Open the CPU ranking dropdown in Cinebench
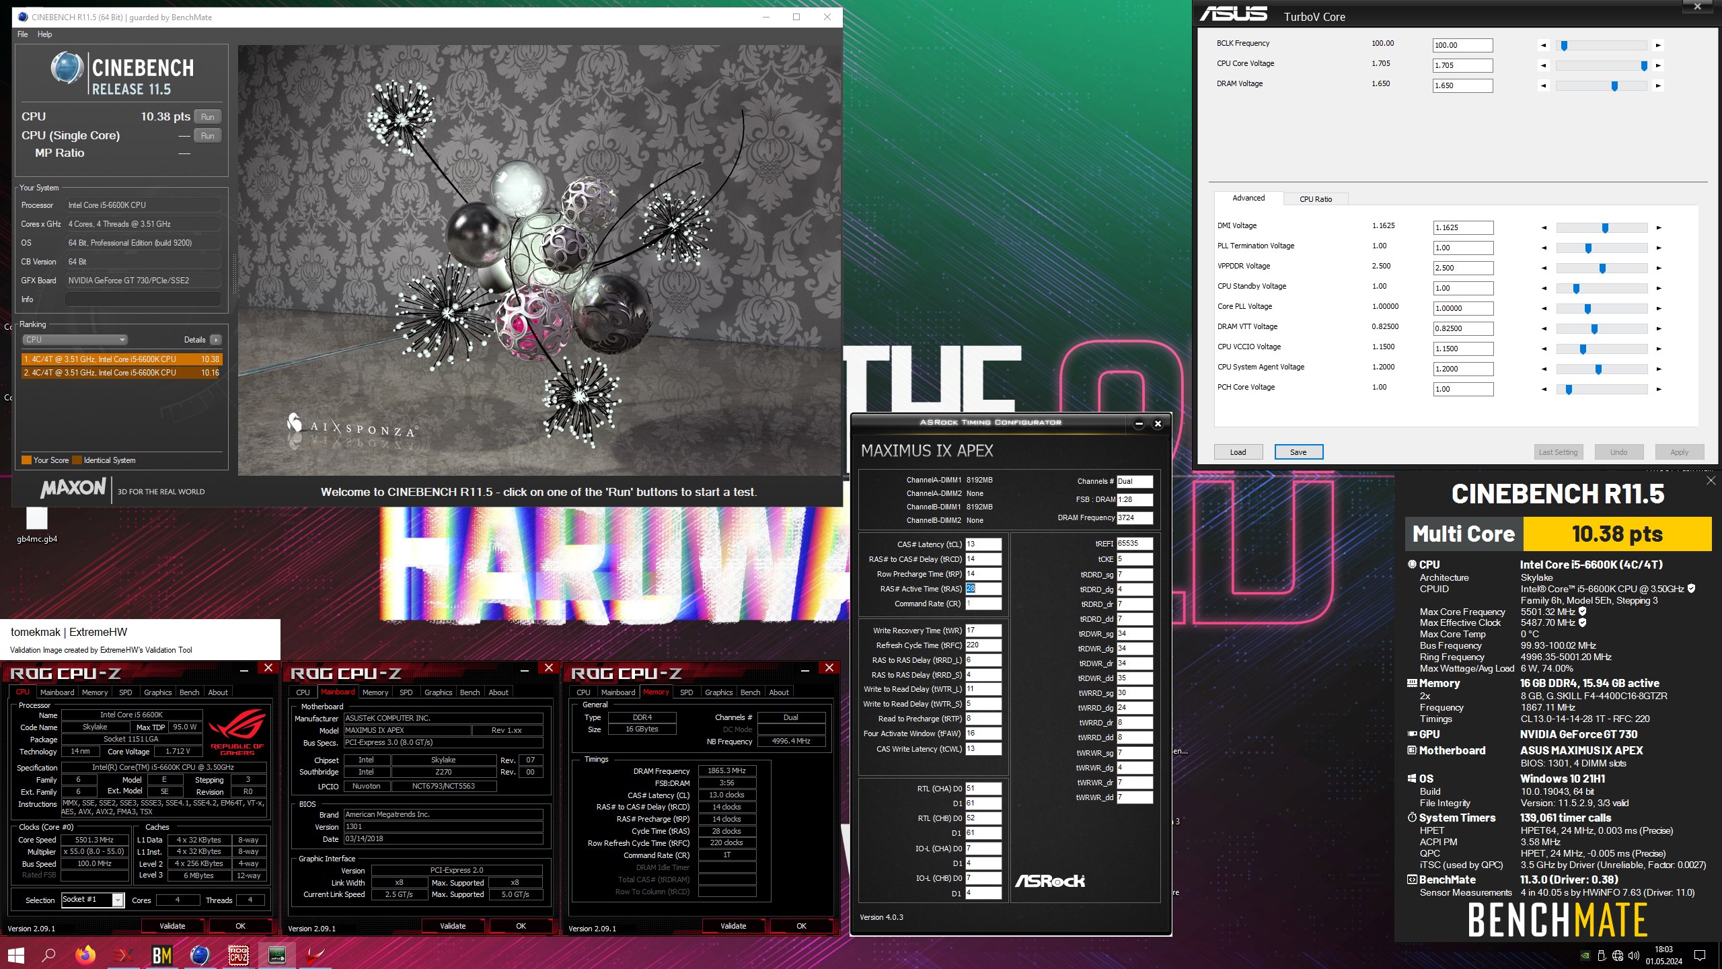Image resolution: width=1722 pixels, height=969 pixels. [x=75, y=340]
